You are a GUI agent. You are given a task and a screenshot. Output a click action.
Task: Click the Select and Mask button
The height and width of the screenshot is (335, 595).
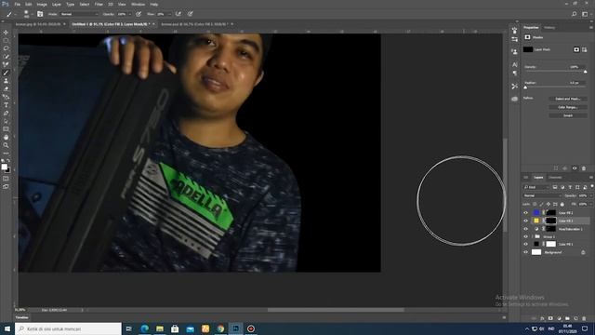click(x=568, y=99)
